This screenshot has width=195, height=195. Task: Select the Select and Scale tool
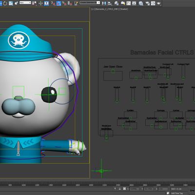click(x=11, y=3)
